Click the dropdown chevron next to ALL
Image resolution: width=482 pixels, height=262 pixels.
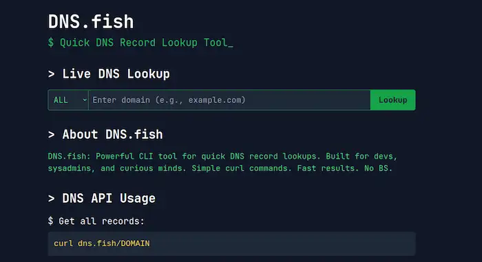click(x=85, y=100)
